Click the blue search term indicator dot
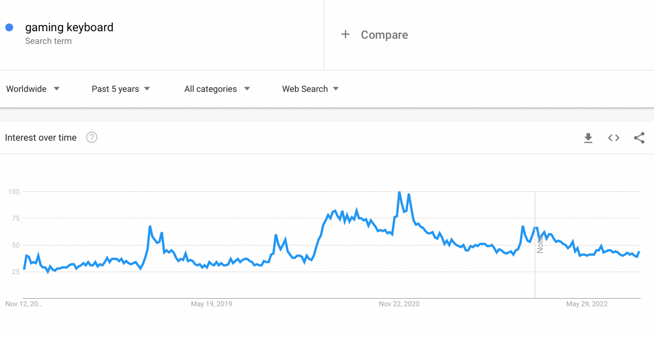 pyautogui.click(x=9, y=27)
